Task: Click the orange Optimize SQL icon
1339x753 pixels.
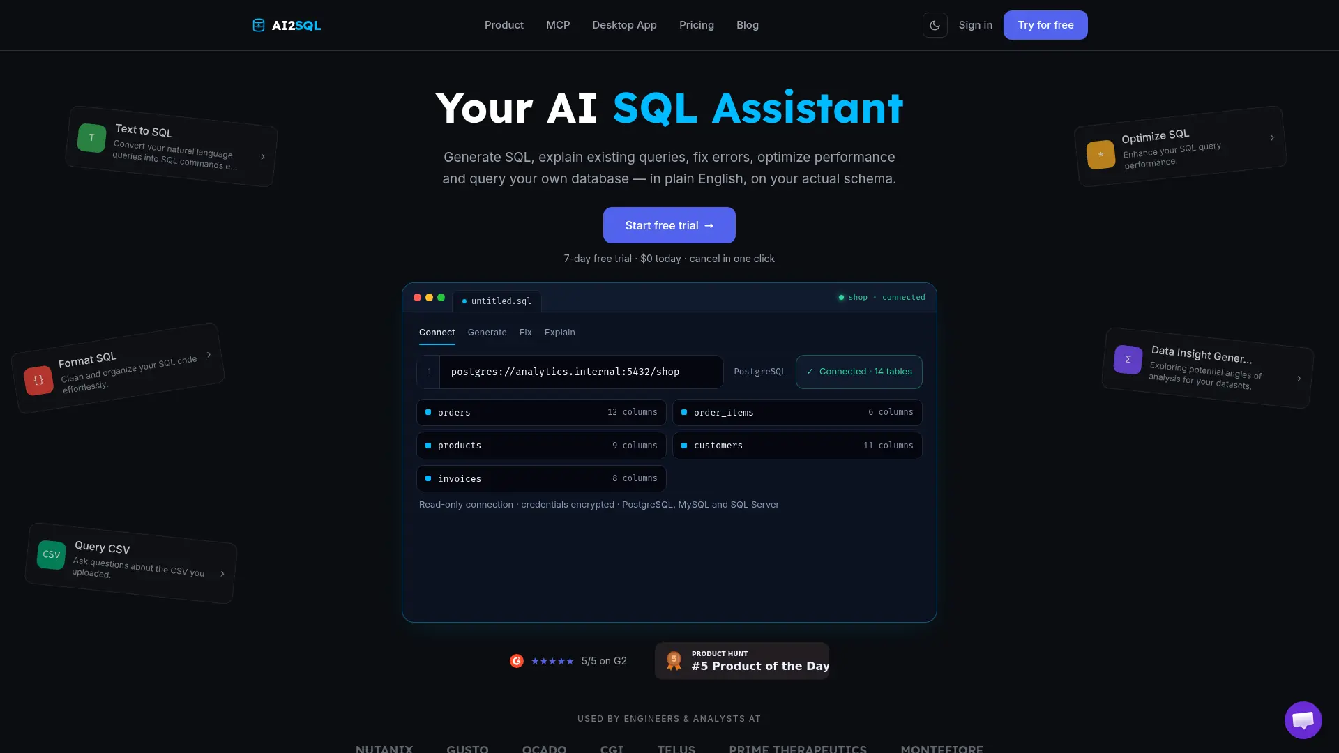Action: [1100, 154]
